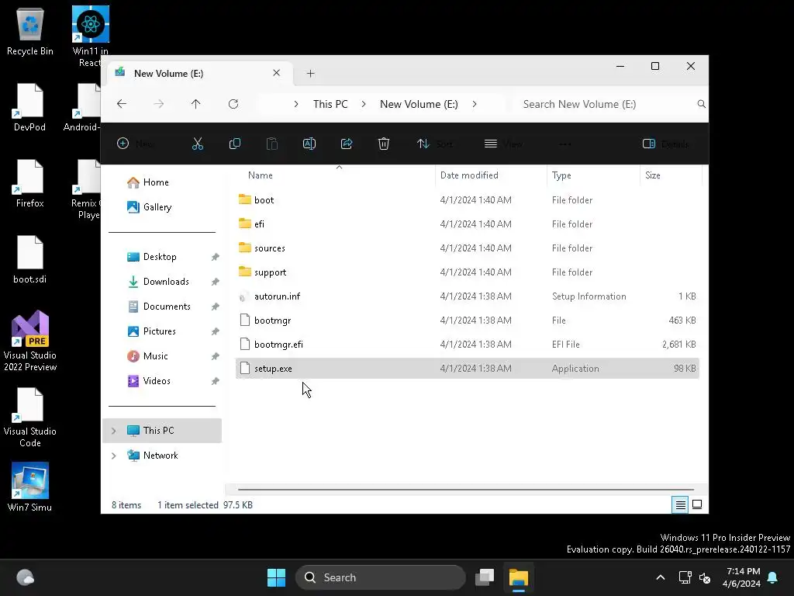Click the Copy icon in toolbar
This screenshot has width=794, height=596.
(x=234, y=144)
